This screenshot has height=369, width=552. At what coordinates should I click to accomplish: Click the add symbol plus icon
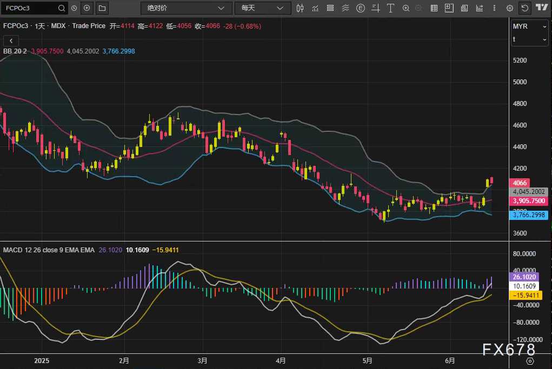tap(87, 8)
